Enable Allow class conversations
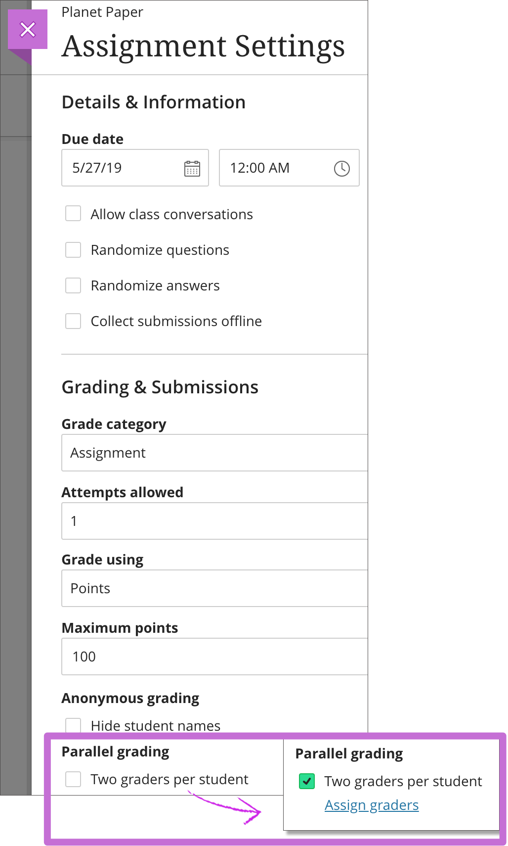Screen dimensions: 508x846 pyautogui.click(x=73, y=213)
